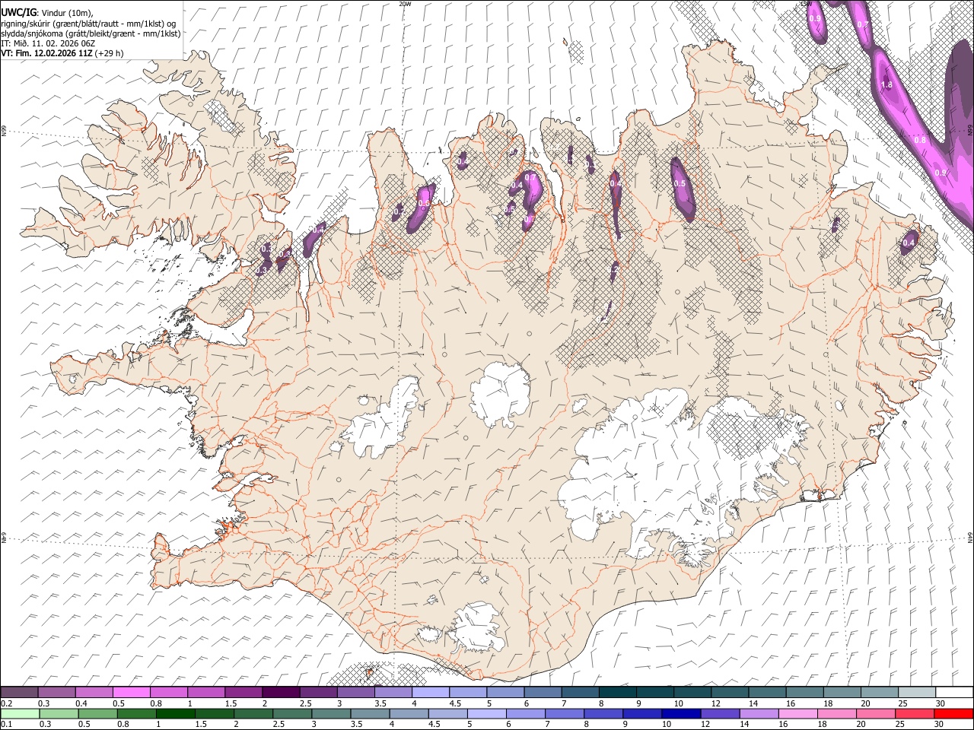Click the '3.5' label under the upper legend
The image size is (974, 730).
380,703
